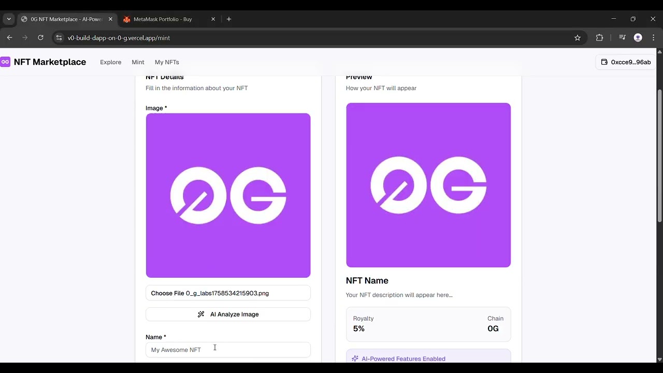This screenshot has height=373, width=663.
Task: Open the browser profile avatar
Action: [x=638, y=38]
